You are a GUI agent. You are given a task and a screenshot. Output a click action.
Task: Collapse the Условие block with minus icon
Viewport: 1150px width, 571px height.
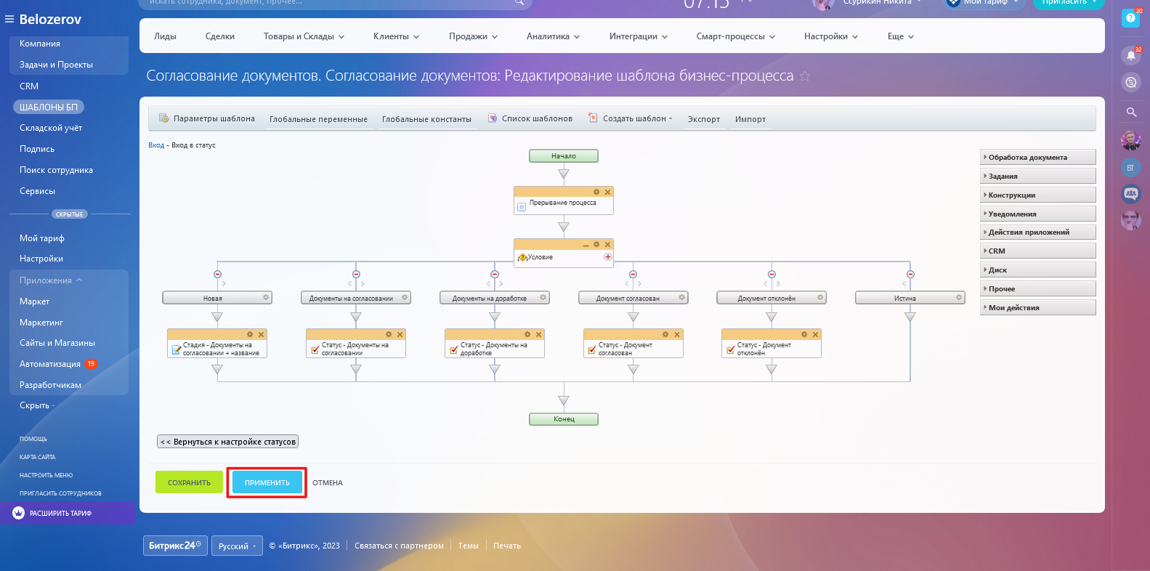tap(586, 245)
